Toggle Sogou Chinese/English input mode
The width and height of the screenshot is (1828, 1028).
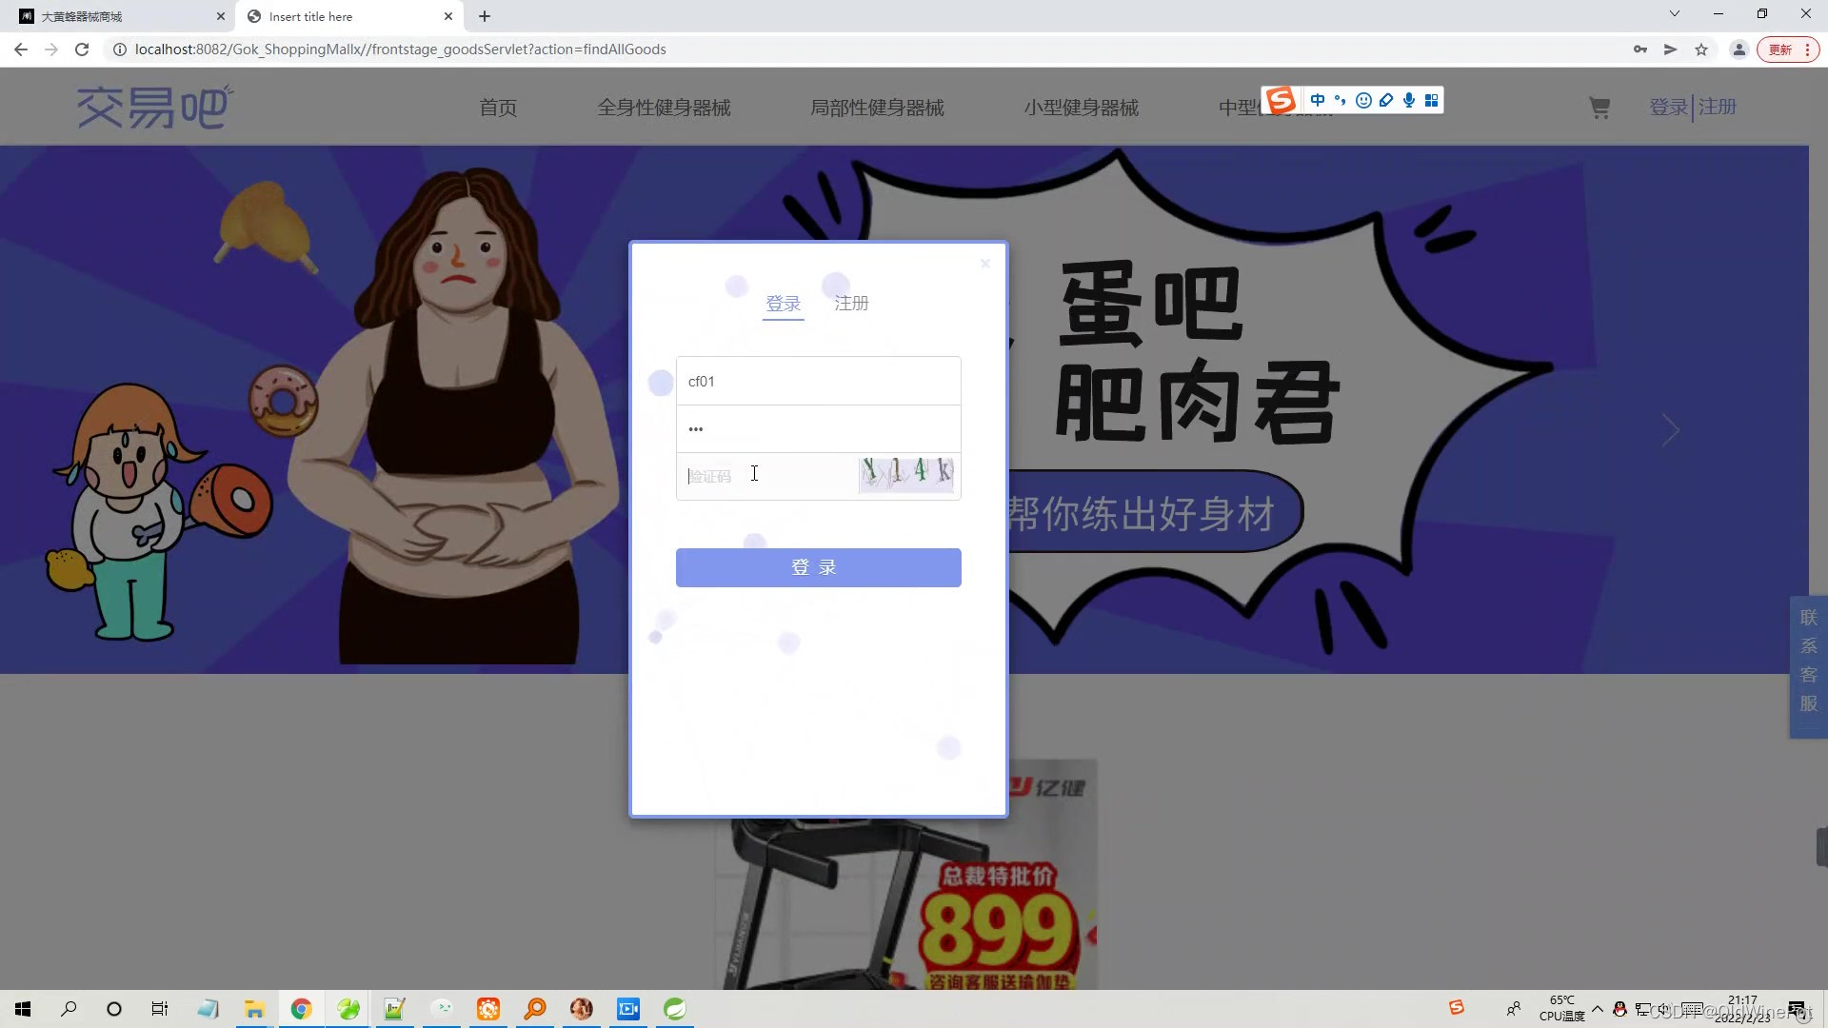coord(1318,101)
